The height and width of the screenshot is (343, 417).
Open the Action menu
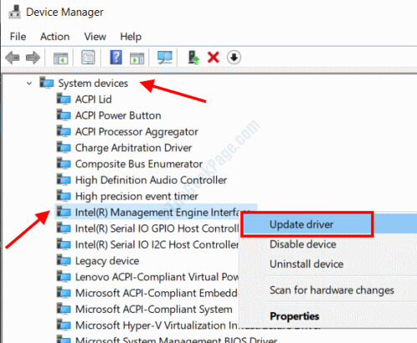(x=55, y=37)
